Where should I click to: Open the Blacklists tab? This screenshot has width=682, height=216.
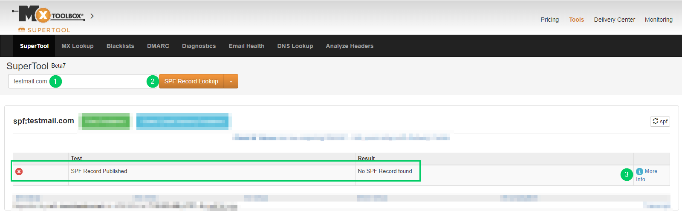point(120,46)
